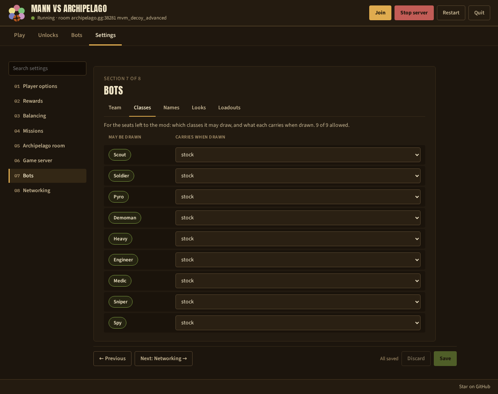This screenshot has width=498, height=394.
Task: Open the Soldier loadout dropdown
Action: [x=298, y=176]
